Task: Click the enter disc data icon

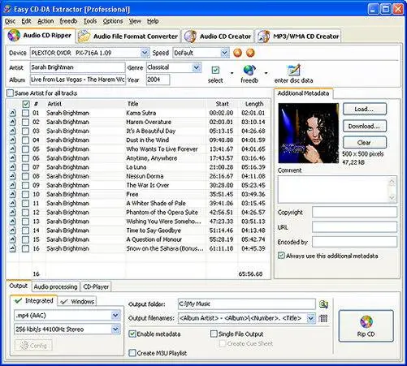Action: click(293, 70)
